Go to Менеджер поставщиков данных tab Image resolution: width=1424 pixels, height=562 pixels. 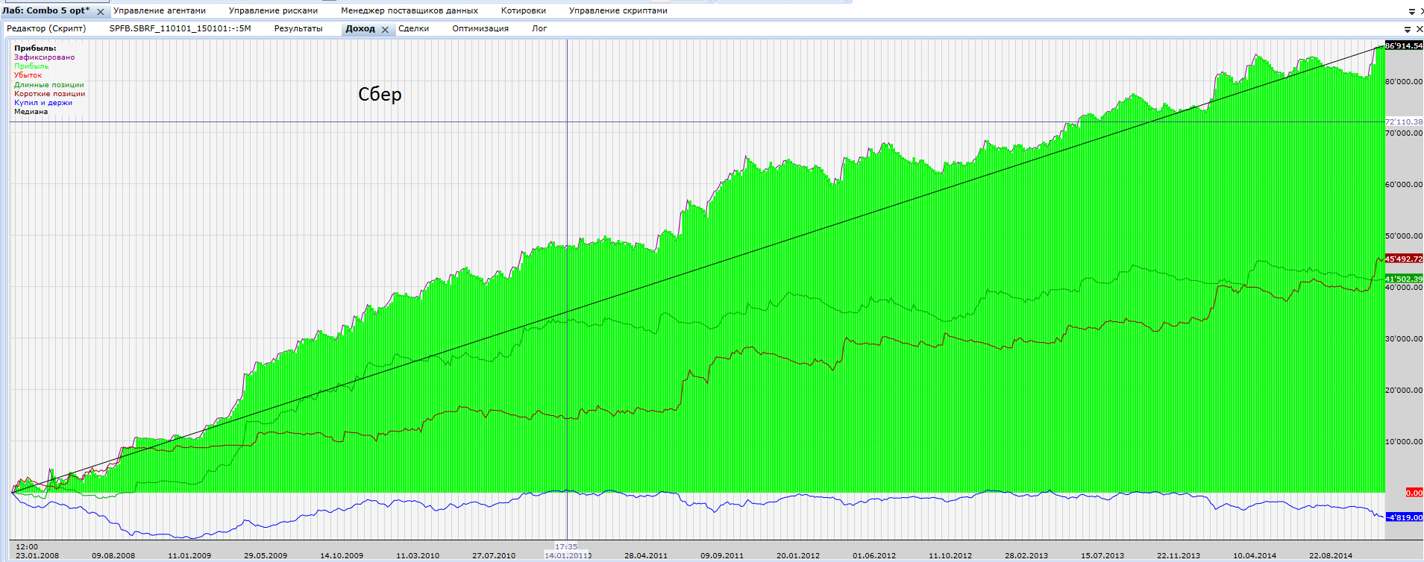(x=410, y=10)
